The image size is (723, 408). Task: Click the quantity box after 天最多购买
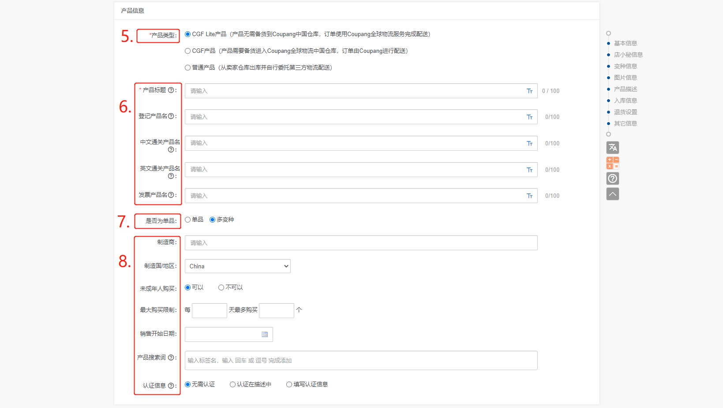point(277,311)
